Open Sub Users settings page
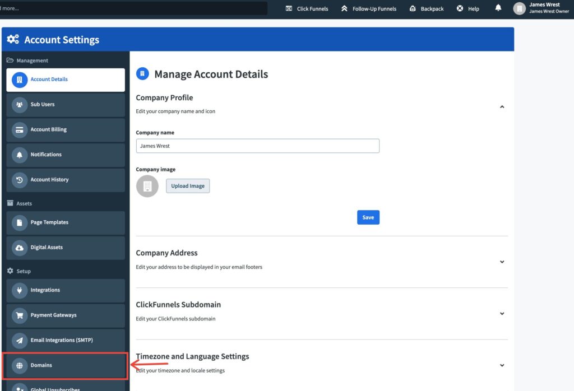This screenshot has width=574, height=391. (66, 105)
